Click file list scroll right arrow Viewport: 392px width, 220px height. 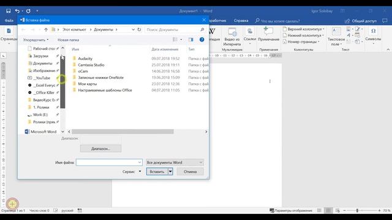(x=206, y=132)
